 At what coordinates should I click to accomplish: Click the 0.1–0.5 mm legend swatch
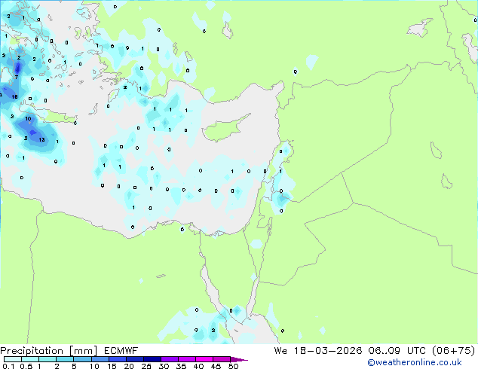(13, 359)
